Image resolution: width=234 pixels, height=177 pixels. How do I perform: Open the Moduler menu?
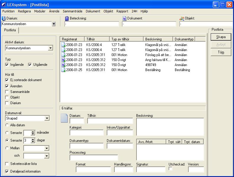click(40, 11)
